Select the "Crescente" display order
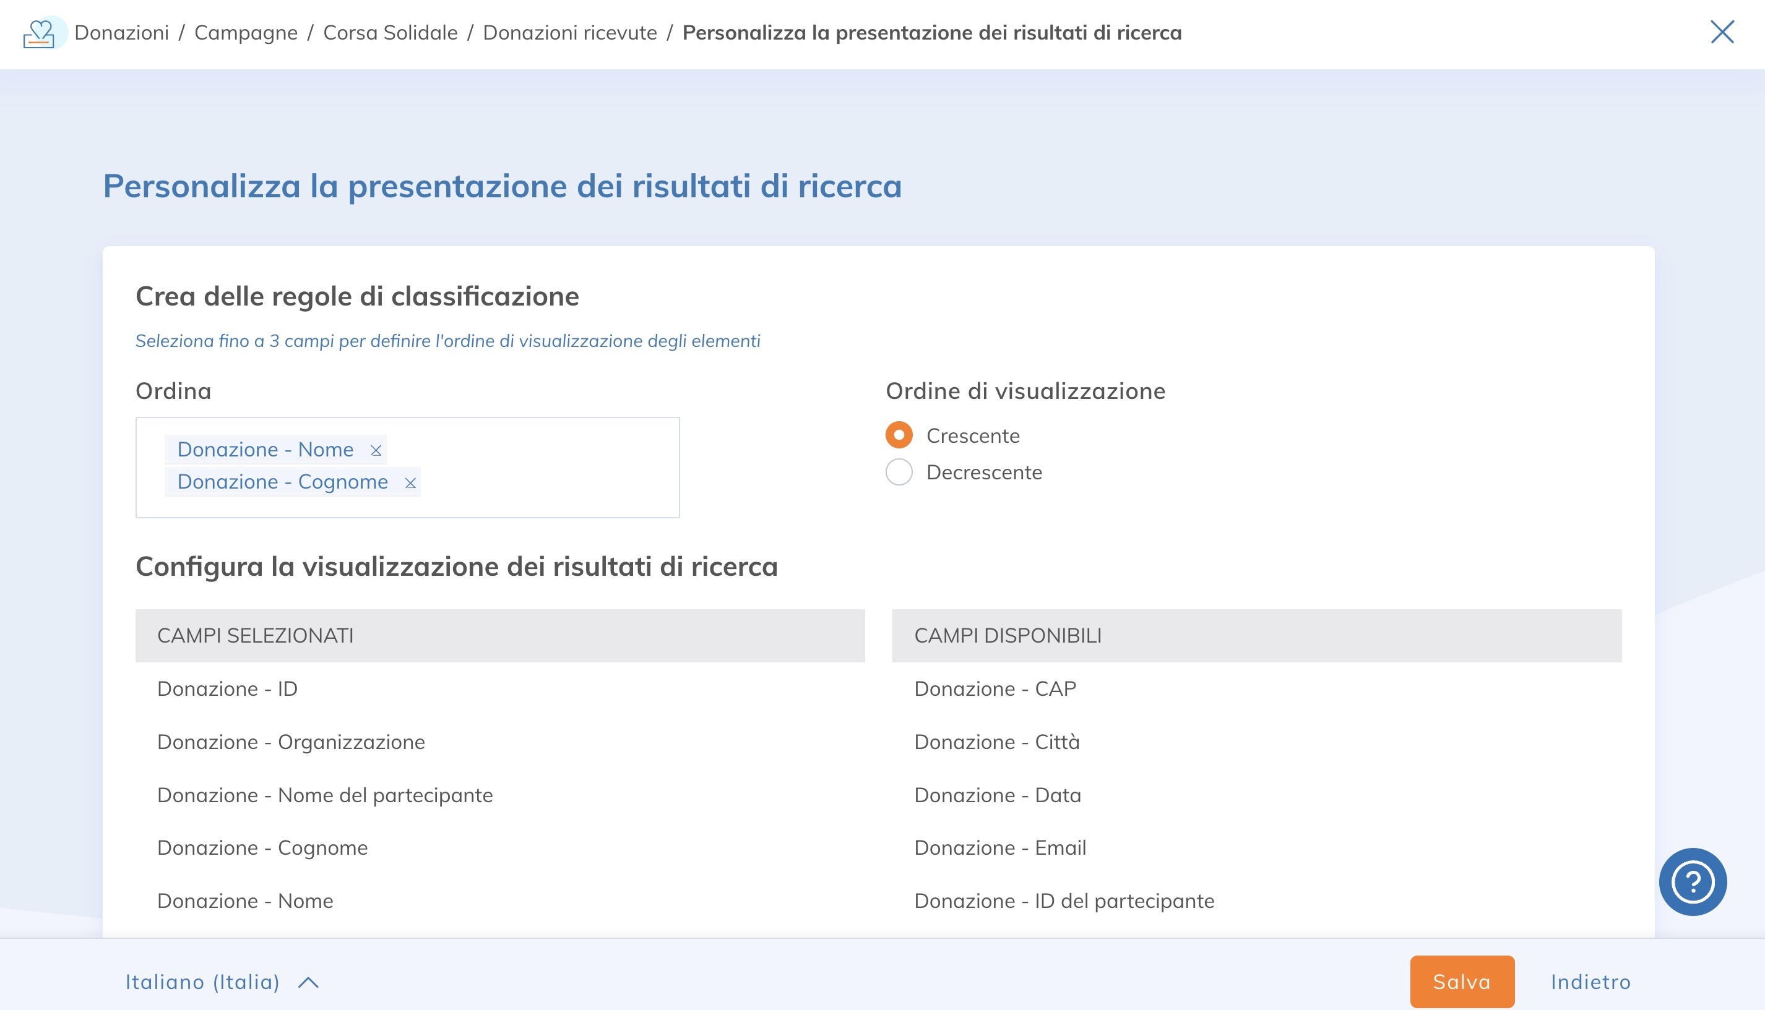 pos(899,435)
